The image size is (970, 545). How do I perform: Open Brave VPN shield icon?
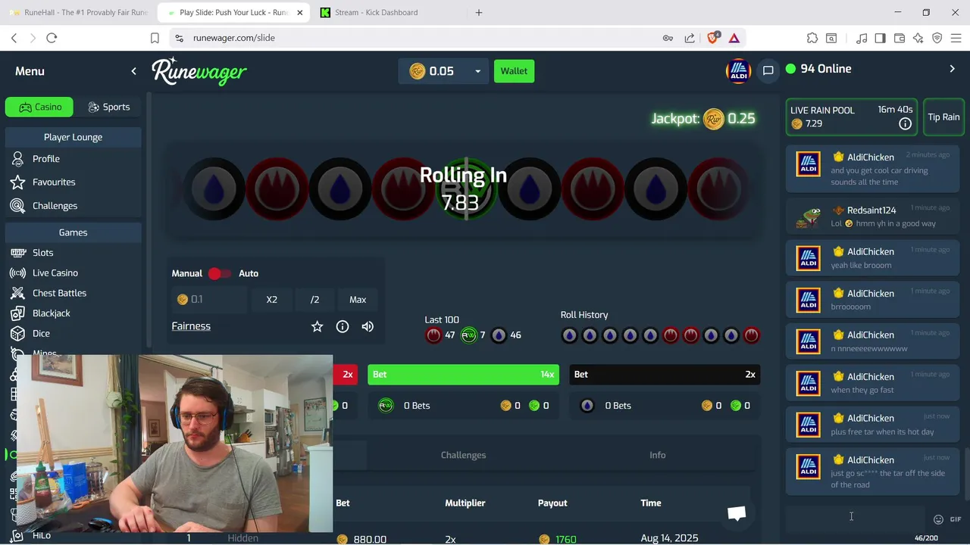click(937, 38)
